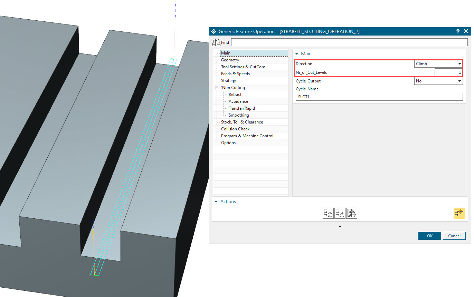Edit the Cycle_Name field containing SLOT1
Viewport: 474px width, 297px height.
pyautogui.click(x=379, y=97)
